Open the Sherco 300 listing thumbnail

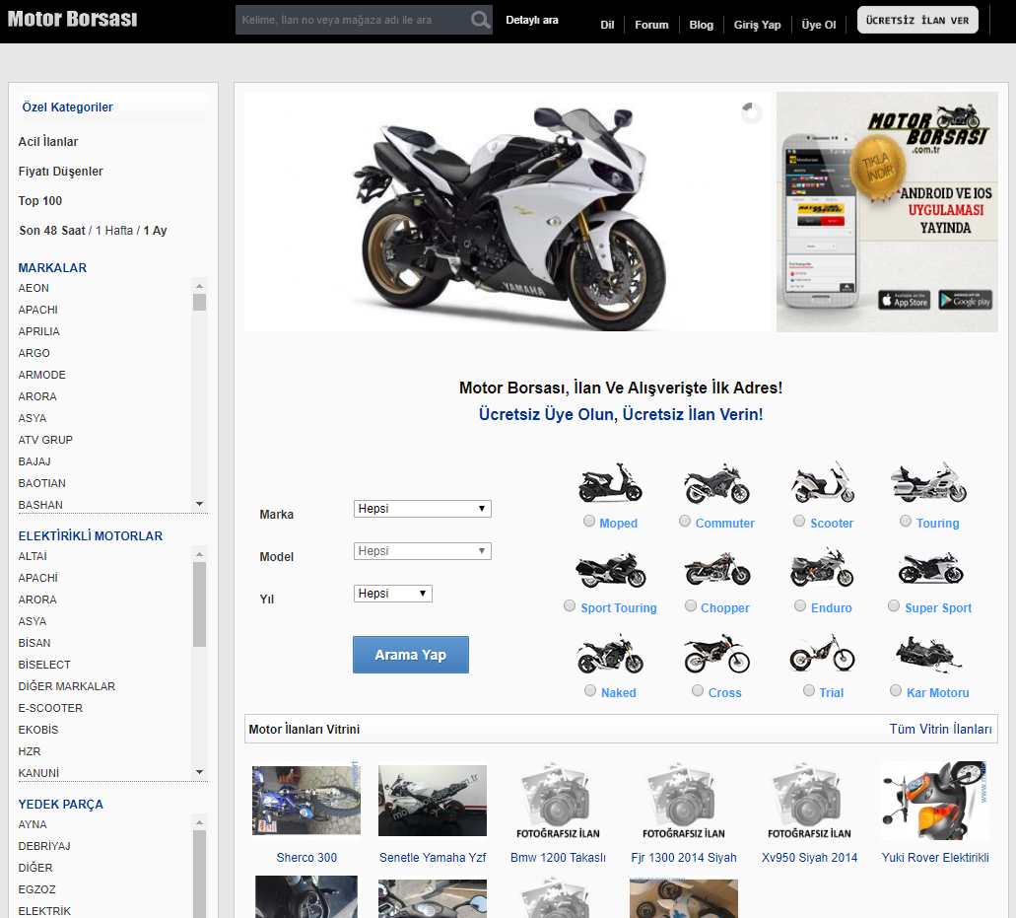[306, 801]
